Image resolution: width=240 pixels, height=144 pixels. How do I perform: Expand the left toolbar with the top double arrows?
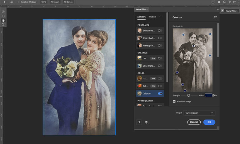[2, 6]
